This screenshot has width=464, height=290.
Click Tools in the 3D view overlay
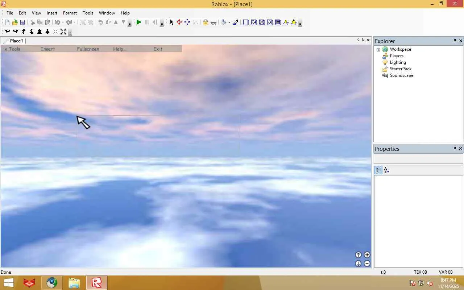point(14,49)
